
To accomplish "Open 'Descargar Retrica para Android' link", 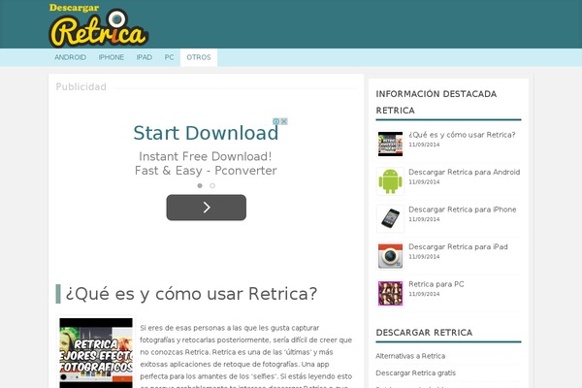I will click(x=464, y=172).
